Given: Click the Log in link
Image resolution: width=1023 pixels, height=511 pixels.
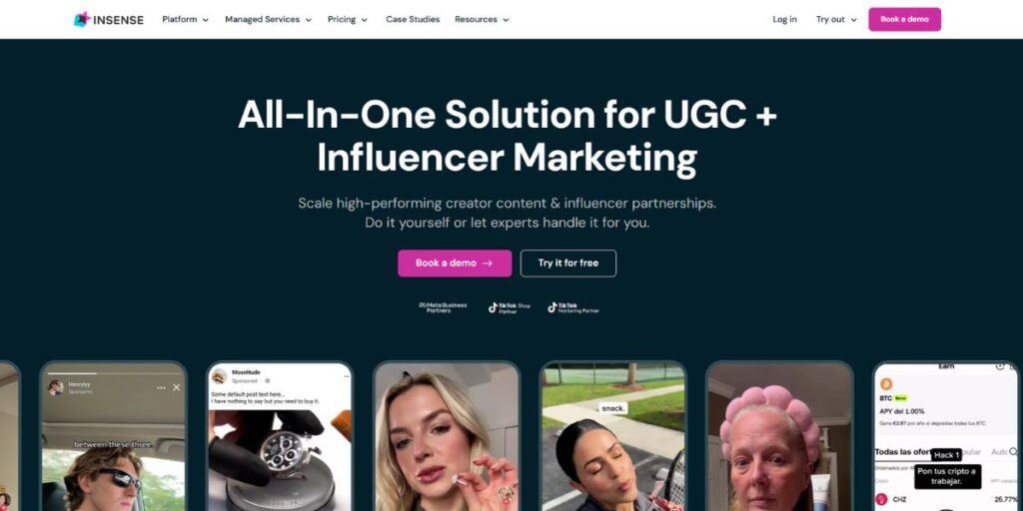Looking at the screenshot, I should [784, 20].
